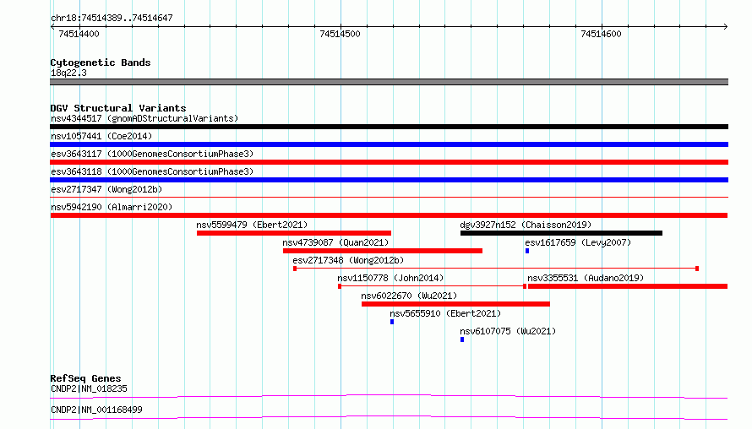Select the blue nsv1057441 variant bar

click(x=389, y=144)
